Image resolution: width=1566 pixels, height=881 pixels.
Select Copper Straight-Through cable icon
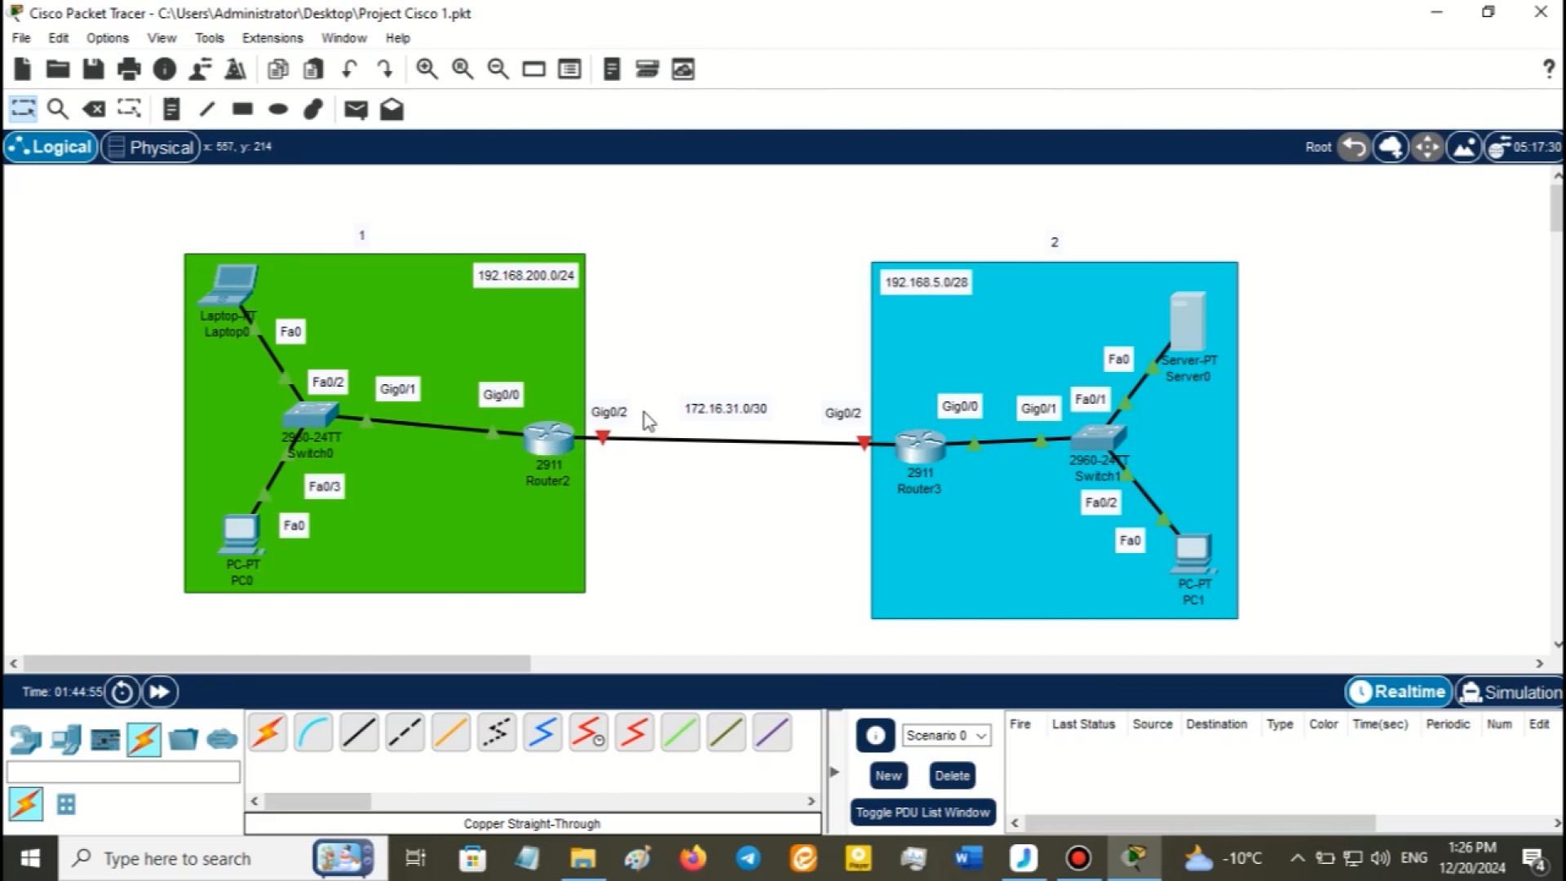coord(359,732)
